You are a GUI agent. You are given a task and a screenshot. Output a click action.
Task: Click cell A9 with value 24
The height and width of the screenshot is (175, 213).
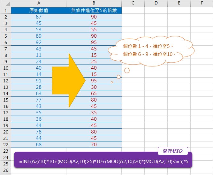pos(39,62)
